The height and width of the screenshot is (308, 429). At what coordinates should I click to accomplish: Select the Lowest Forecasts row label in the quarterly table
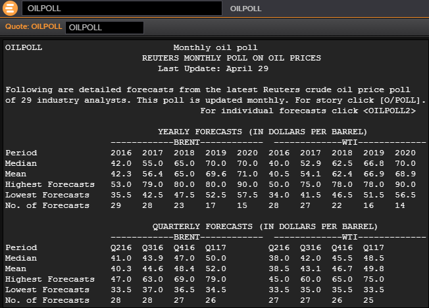coord(45,290)
